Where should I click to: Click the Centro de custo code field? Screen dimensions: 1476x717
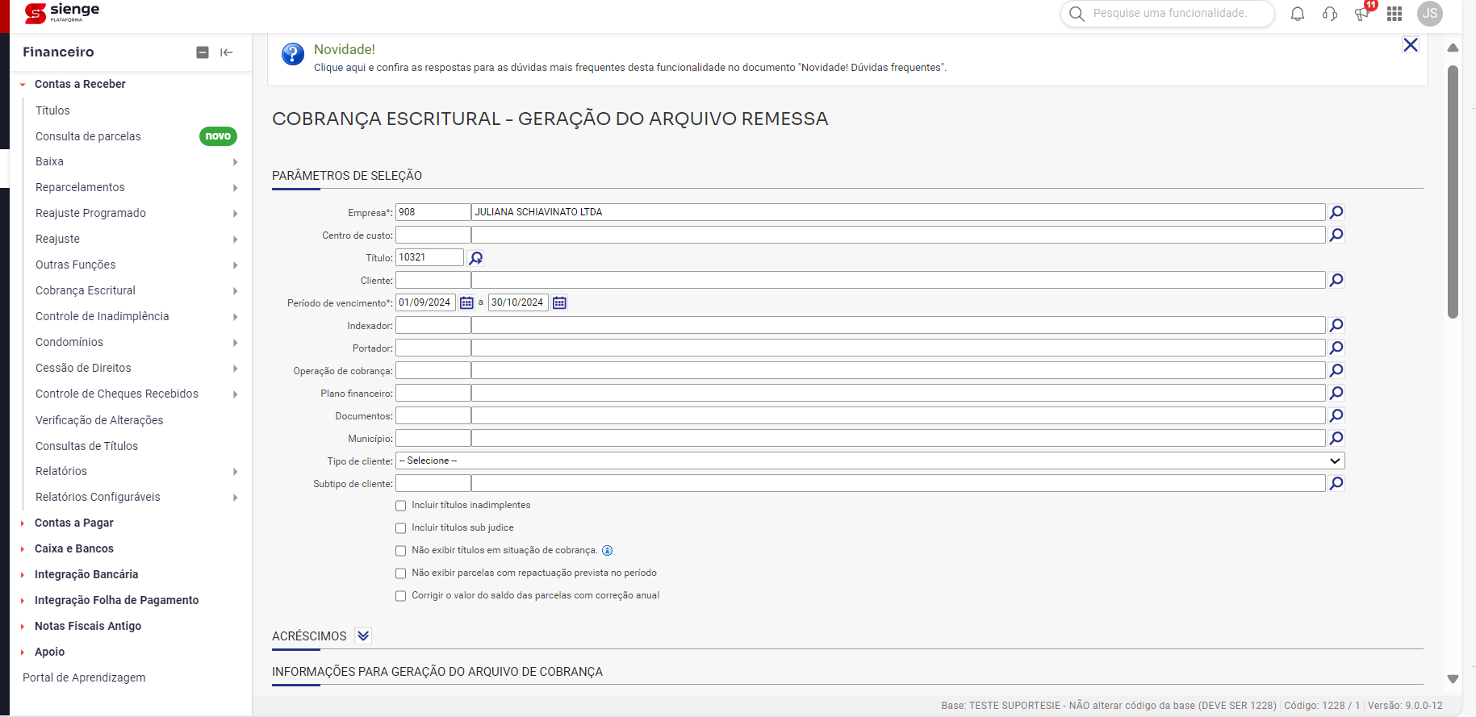[433, 235]
